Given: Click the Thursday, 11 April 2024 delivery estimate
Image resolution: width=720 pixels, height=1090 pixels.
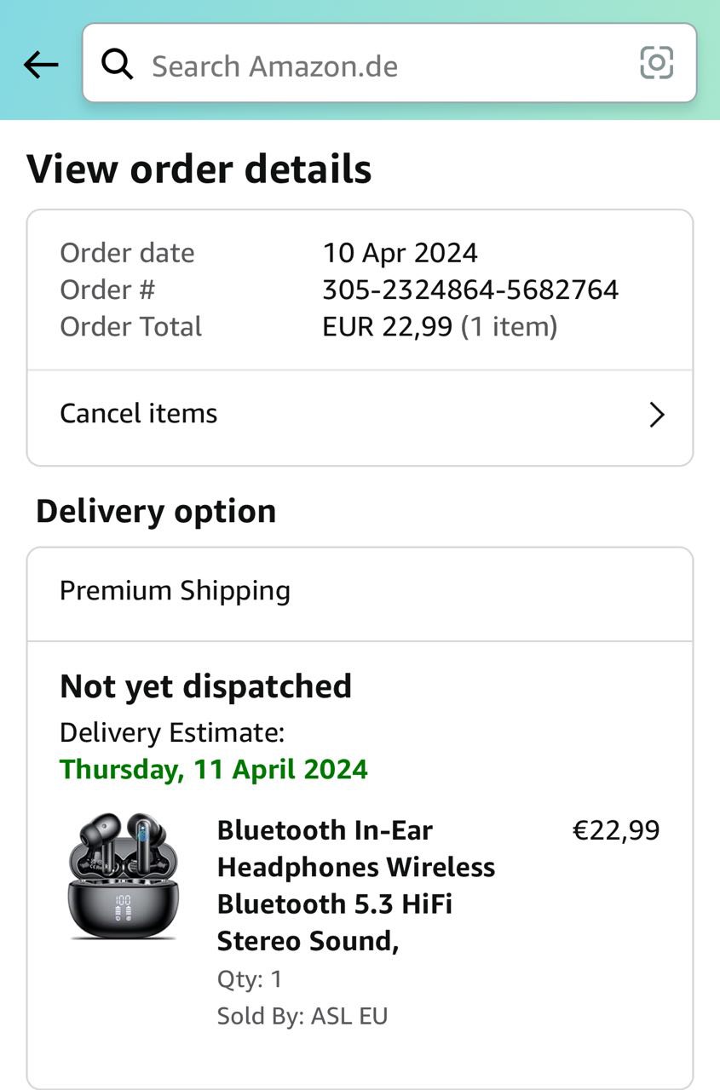Looking at the screenshot, I should [x=214, y=770].
